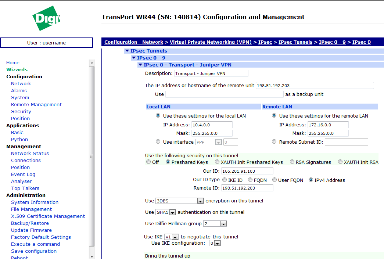This screenshot has width=384, height=259.
Task: Click the Save configuration link
Action: (x=34, y=251)
